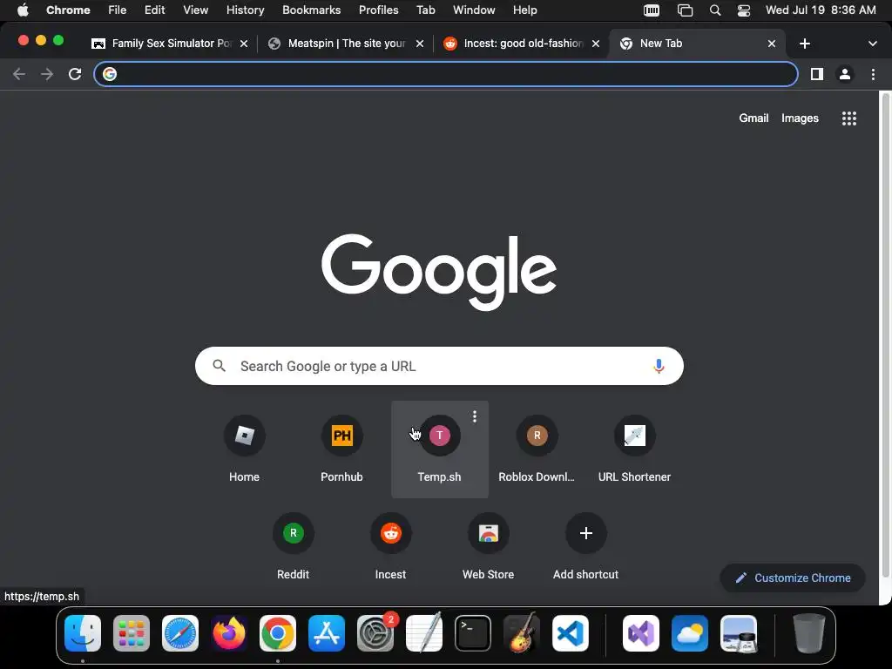Viewport: 892px width, 669px height.
Task: Open the Help menu
Action: point(524,10)
